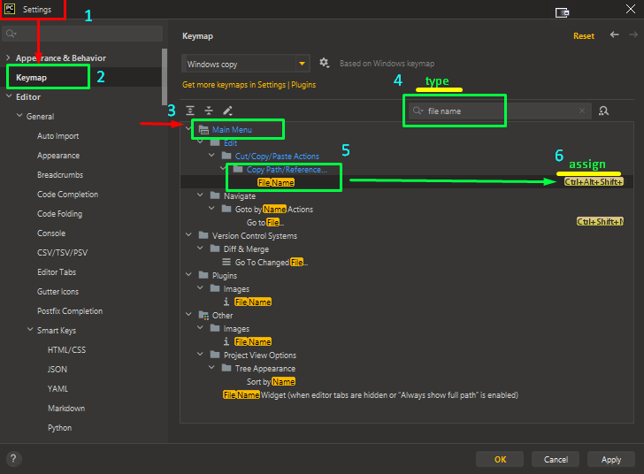Open Python smart keys settings

coord(59,428)
